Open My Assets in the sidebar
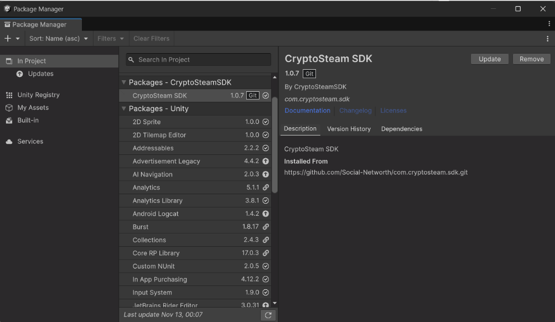555x322 pixels. [59, 107]
